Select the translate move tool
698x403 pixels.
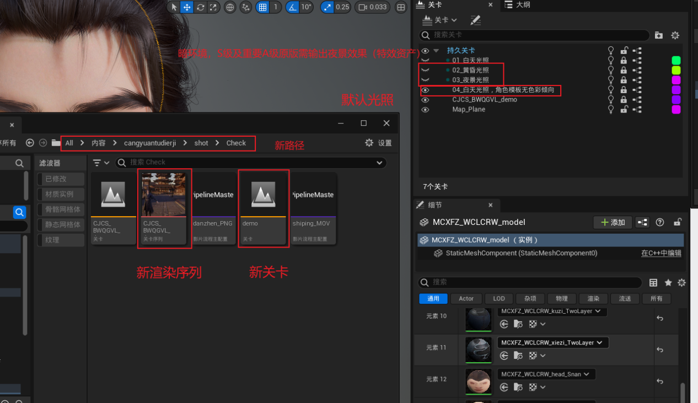click(187, 7)
